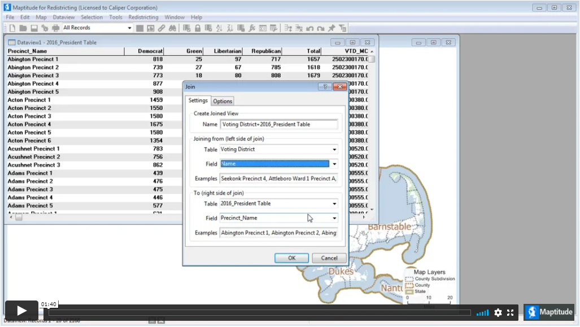This screenshot has width=580, height=327.
Task: Click the joined view Name text field
Action: coord(278,125)
